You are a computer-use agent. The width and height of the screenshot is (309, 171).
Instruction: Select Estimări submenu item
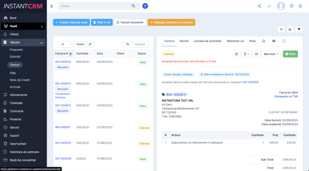tap(15, 57)
